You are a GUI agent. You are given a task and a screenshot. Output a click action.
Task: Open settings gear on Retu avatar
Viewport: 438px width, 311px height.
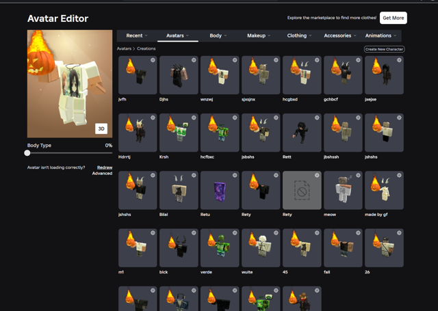click(x=235, y=175)
